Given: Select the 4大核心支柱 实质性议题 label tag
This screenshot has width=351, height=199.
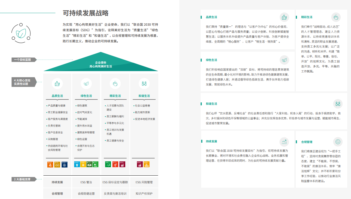Looking at the screenshot, I should click(24, 82).
